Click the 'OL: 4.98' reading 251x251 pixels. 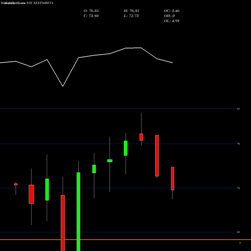172,21
